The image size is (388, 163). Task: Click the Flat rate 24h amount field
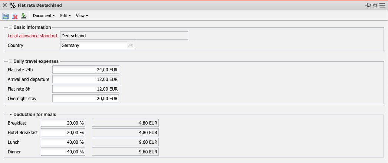pyautogui.click(x=86, y=70)
